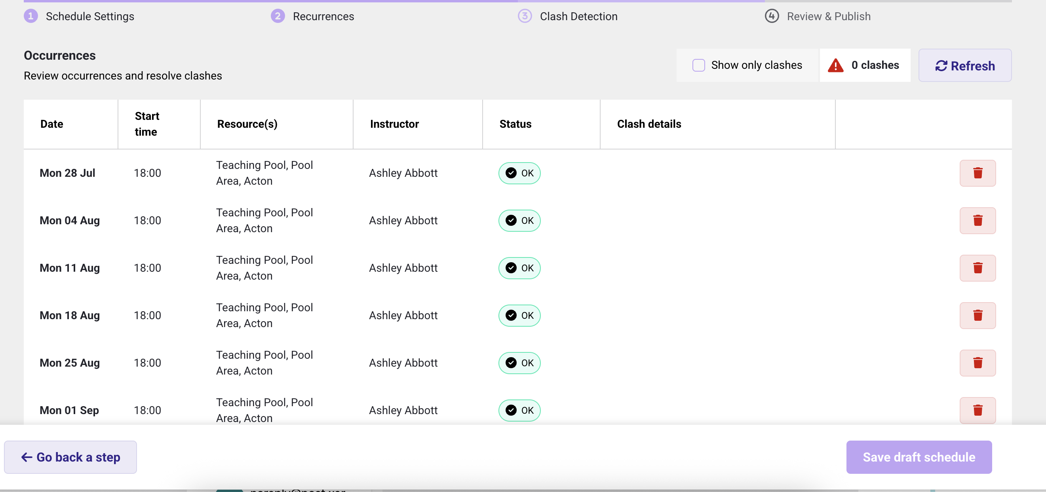The width and height of the screenshot is (1046, 492).
Task: Click Go back a step
Action: (70, 457)
